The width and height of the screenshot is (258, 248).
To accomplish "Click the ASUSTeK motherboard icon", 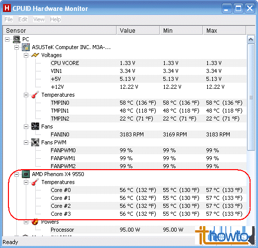I will click(26, 47).
